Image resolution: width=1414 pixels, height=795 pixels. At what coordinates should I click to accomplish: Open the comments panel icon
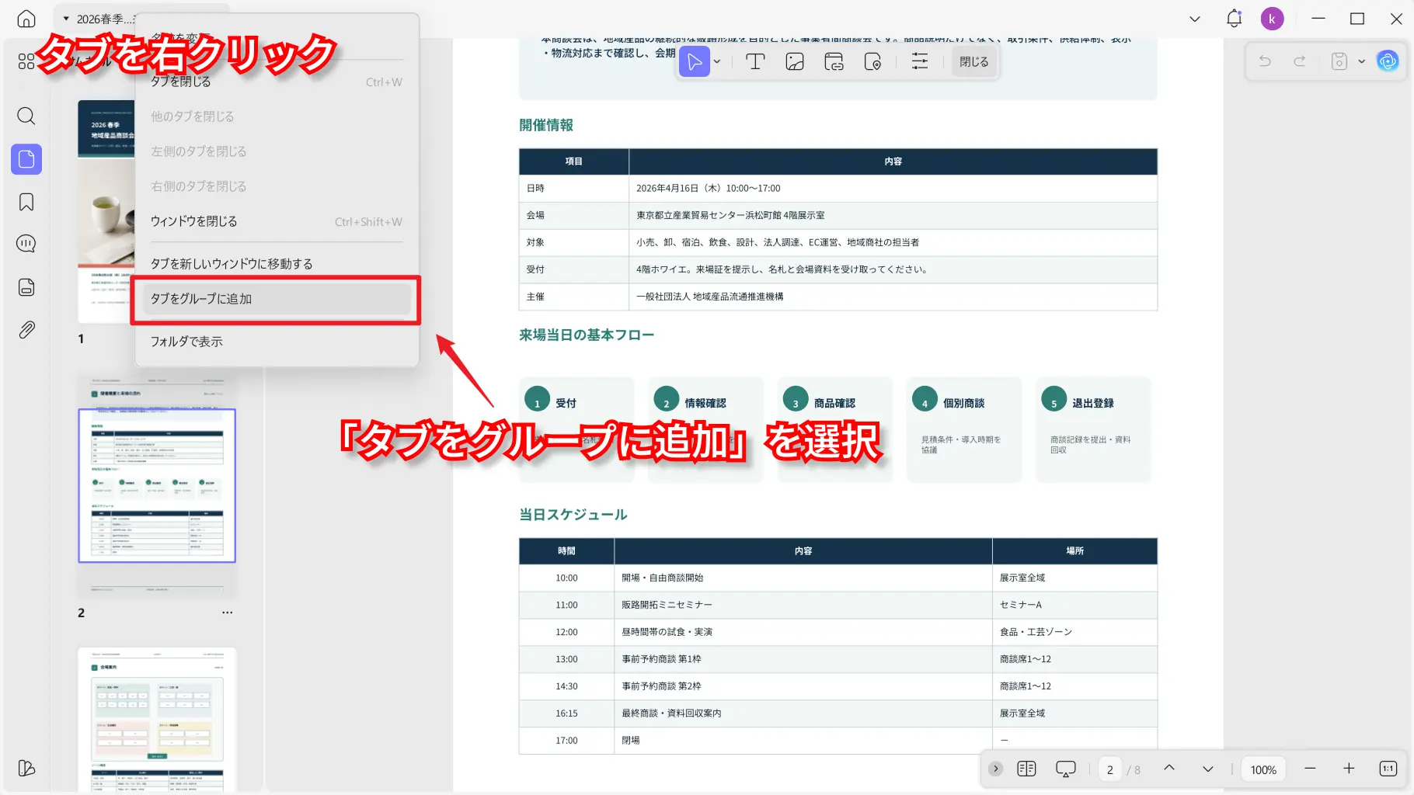pos(26,244)
